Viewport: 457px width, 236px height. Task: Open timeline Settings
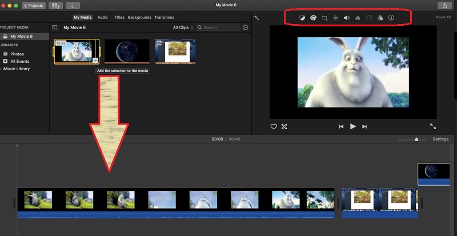(440, 139)
